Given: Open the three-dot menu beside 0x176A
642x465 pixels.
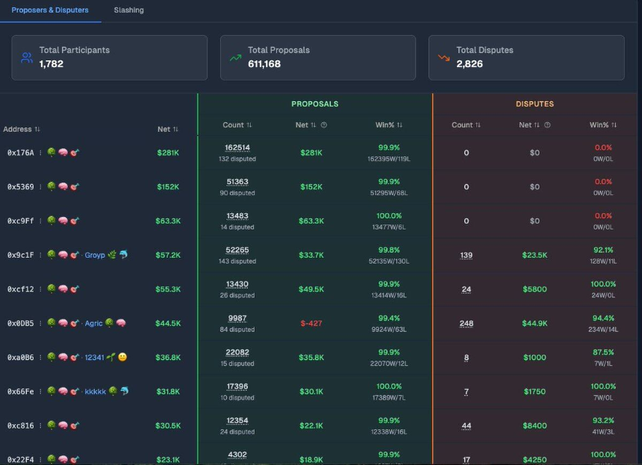Looking at the screenshot, I should tap(40, 152).
